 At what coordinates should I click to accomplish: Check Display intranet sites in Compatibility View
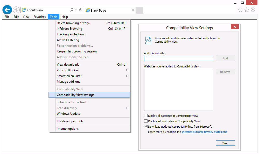tap(146, 121)
